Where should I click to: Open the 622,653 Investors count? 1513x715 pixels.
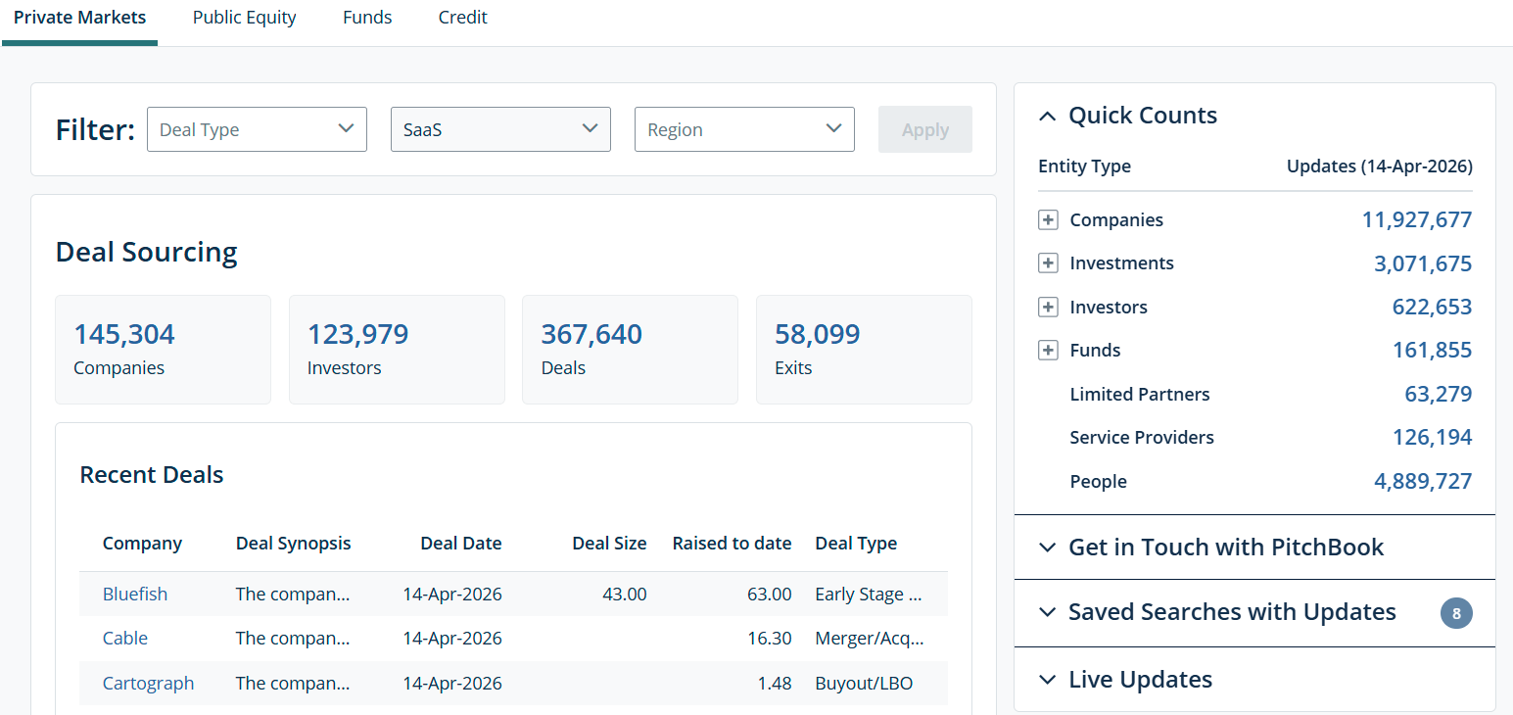[x=1432, y=307]
